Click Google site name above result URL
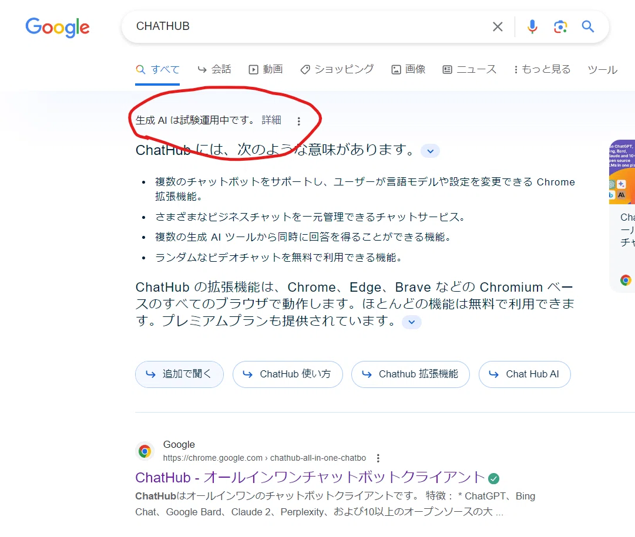 [179, 444]
